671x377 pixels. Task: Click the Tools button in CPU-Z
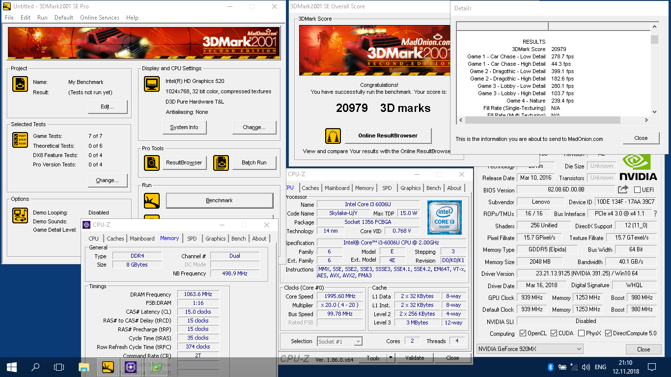pos(373,358)
